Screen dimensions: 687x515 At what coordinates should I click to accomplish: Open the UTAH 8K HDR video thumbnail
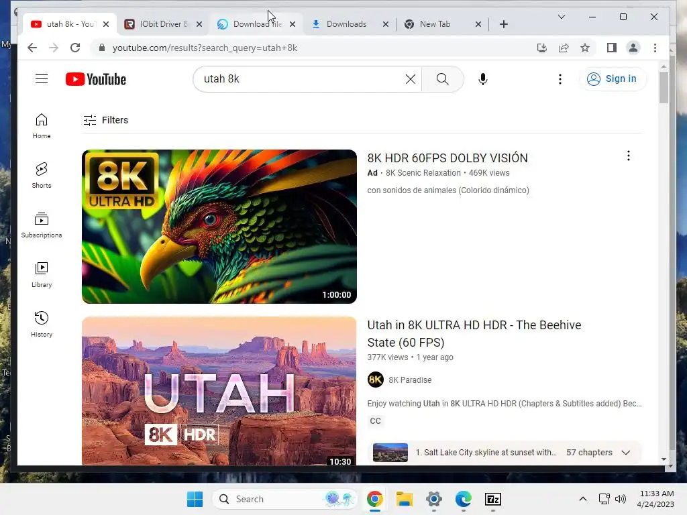coord(219,391)
